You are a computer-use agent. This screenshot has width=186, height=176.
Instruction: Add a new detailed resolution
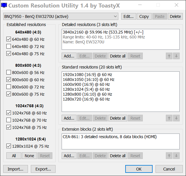[69, 56]
